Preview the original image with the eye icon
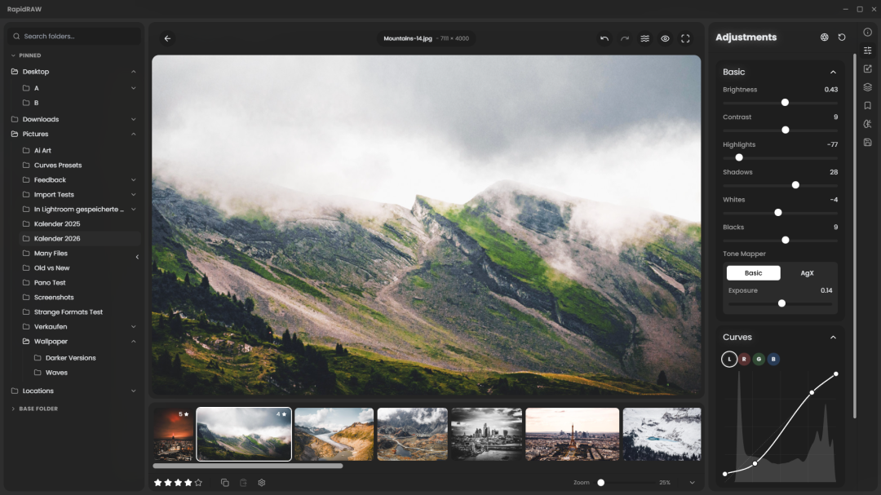881x495 pixels. tap(665, 38)
